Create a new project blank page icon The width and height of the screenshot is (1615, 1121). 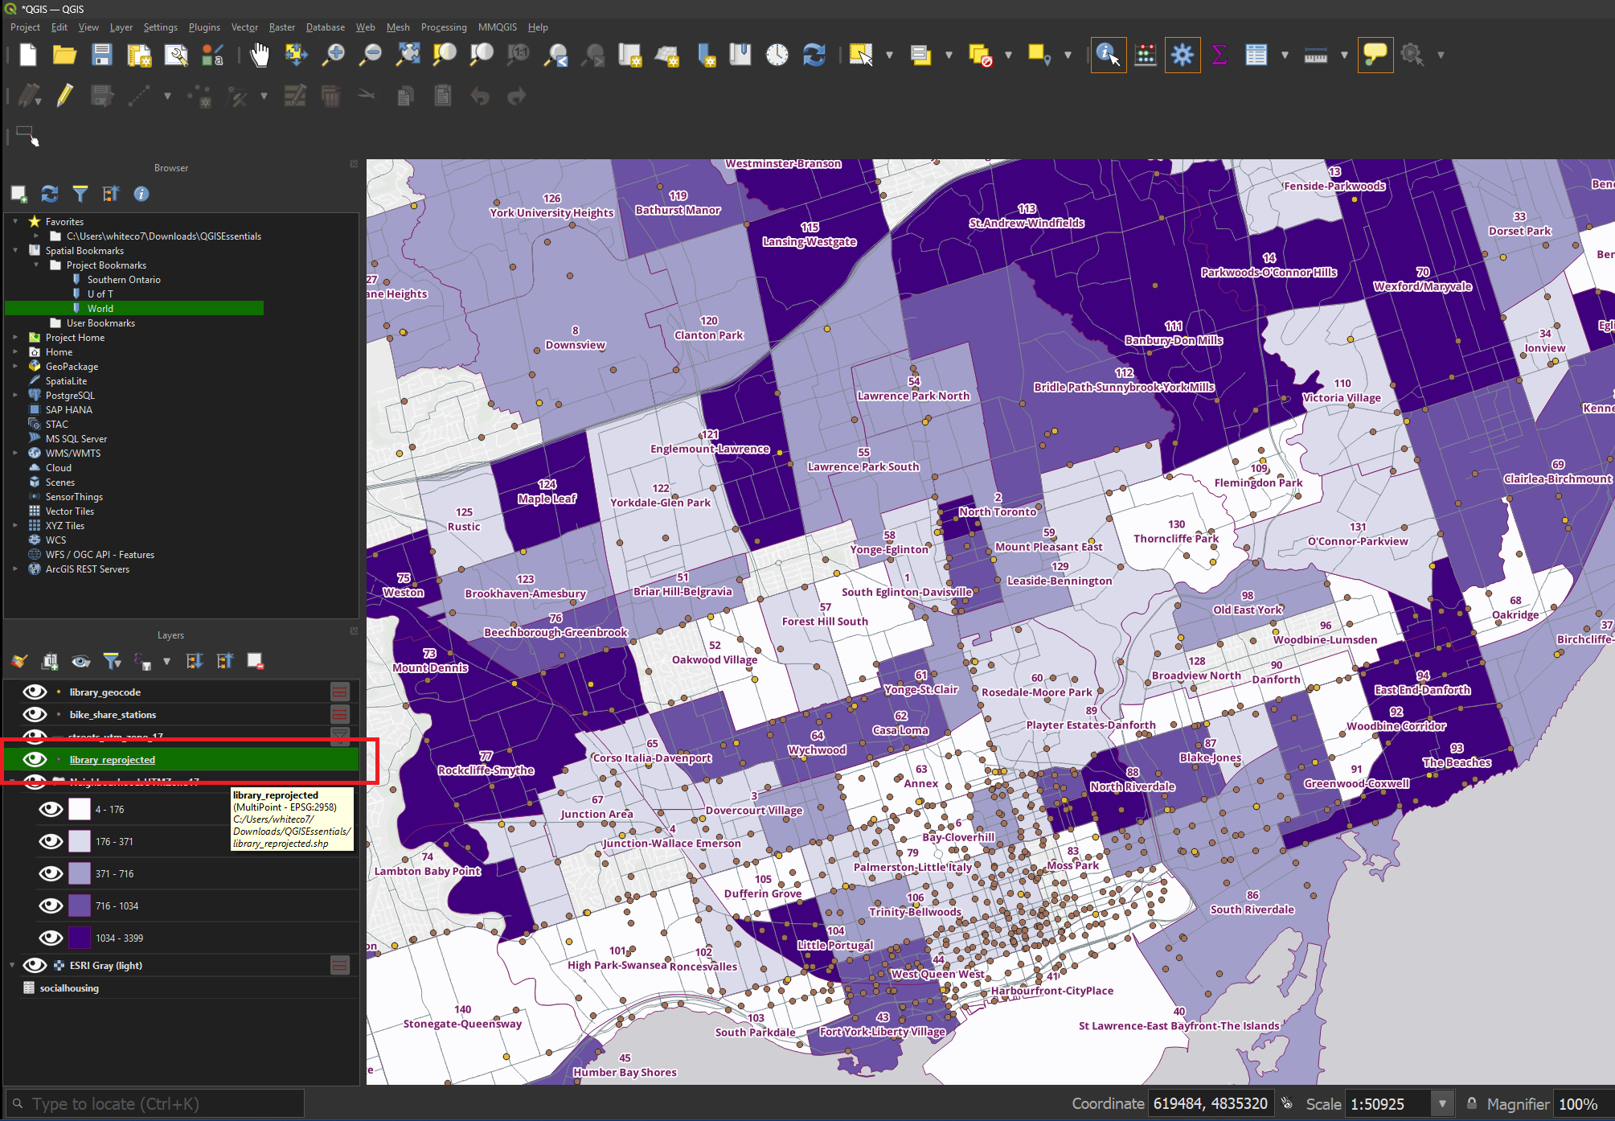[28, 55]
